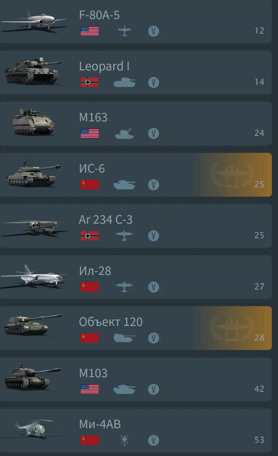
Task: Click the count 27 in Ил-28 row
Action: pos(259,286)
